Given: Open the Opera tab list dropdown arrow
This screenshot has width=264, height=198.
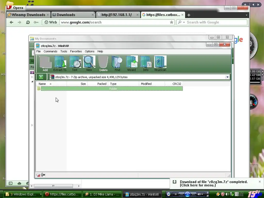Looking at the screenshot, I should point(246,15).
